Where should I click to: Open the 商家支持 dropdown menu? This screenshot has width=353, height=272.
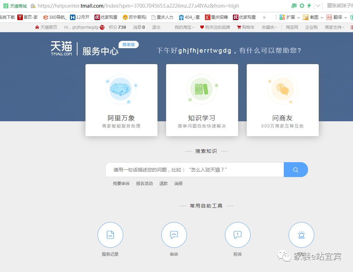(x=335, y=27)
